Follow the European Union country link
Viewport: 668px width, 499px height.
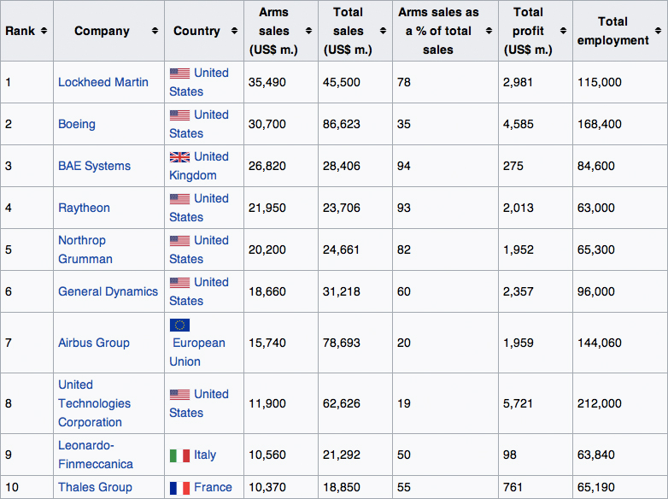pyautogui.click(x=197, y=352)
